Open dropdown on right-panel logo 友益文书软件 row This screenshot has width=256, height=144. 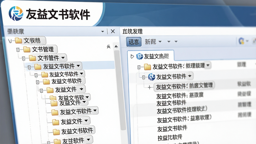pyautogui.click(x=190, y=76)
